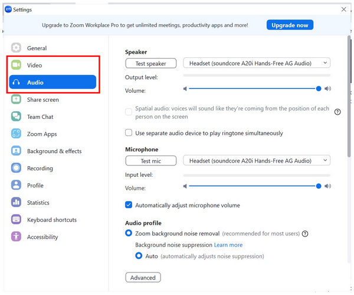Toggle the Spatial audio checkbox
This screenshot has height=295, width=354.
click(x=129, y=112)
